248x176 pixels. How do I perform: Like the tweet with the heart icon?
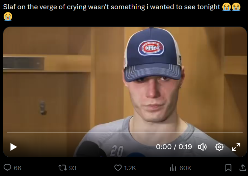(x=118, y=168)
